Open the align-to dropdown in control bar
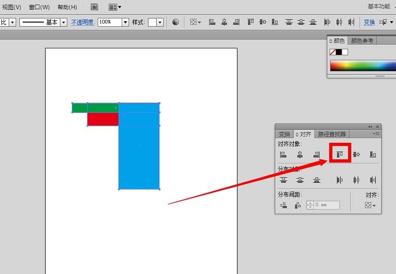This screenshot has height=274, width=396. pos(195,22)
